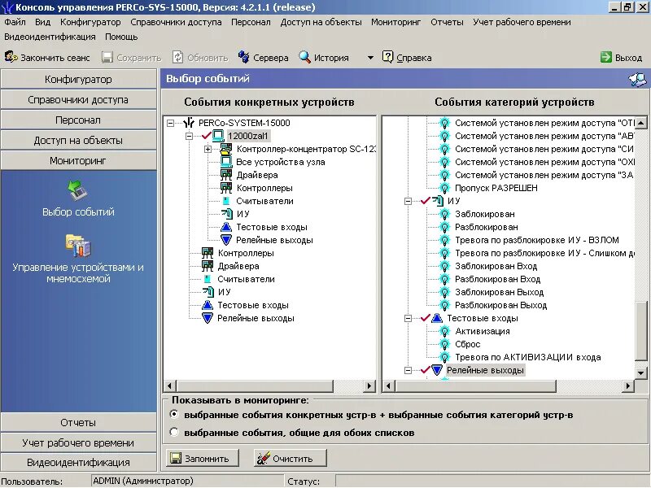Open the Справка help icon

tap(387, 57)
